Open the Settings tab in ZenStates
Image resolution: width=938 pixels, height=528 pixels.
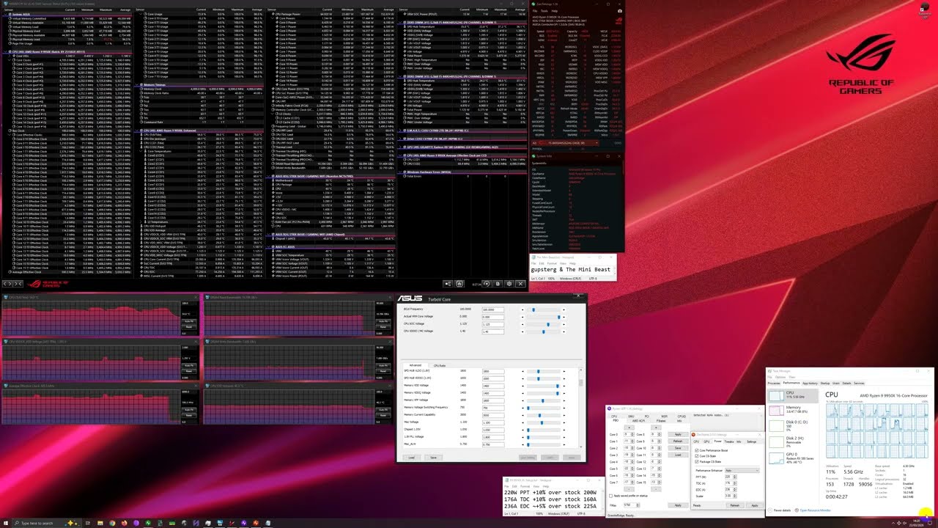[751, 441]
